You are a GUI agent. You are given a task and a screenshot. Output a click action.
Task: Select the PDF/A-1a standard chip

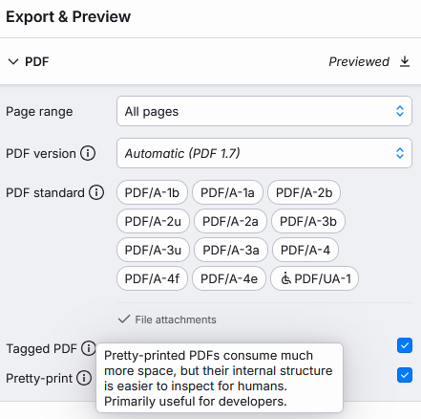pyautogui.click(x=227, y=192)
